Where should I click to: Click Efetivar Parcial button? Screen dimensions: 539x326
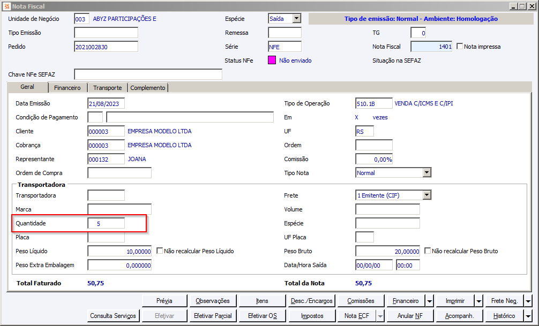click(213, 316)
